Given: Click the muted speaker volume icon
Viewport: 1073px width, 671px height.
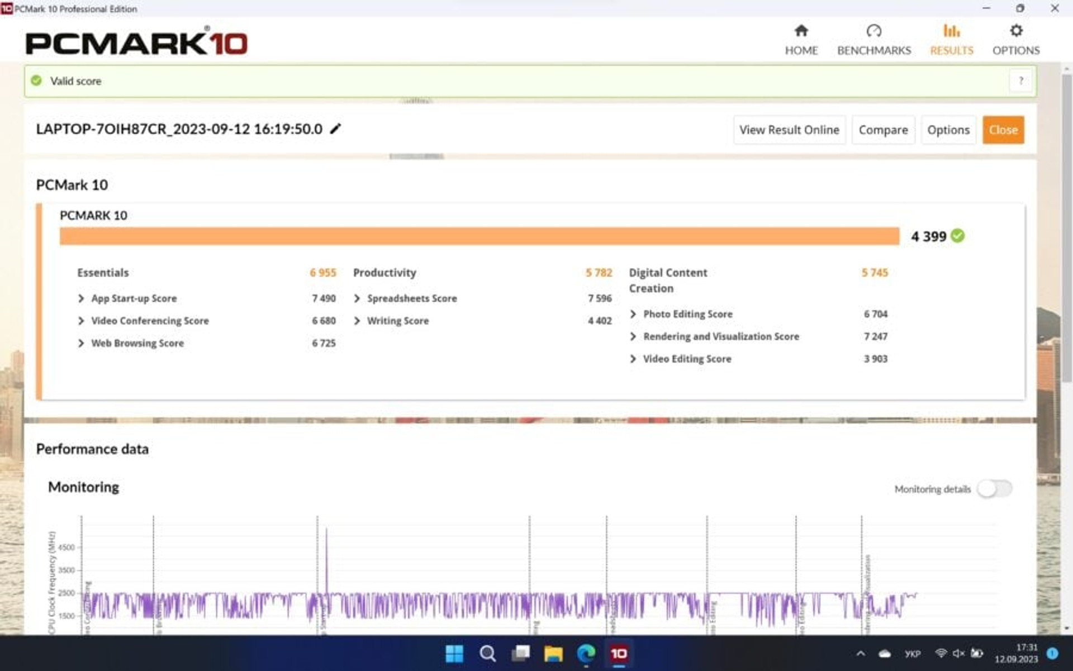Looking at the screenshot, I should [x=959, y=653].
